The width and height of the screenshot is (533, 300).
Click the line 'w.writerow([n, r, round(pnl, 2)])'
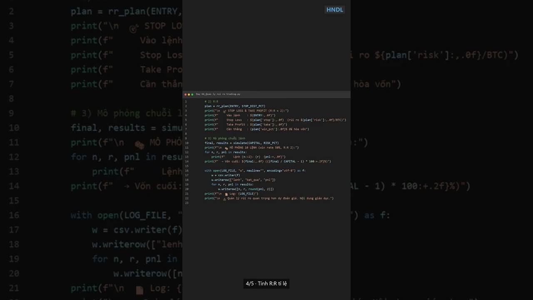coord(246,189)
